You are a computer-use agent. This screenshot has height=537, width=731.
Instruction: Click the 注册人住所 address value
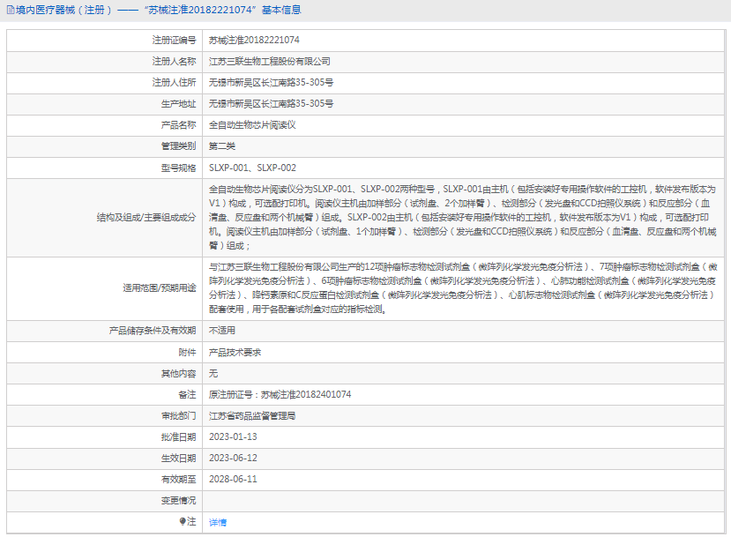pos(271,83)
